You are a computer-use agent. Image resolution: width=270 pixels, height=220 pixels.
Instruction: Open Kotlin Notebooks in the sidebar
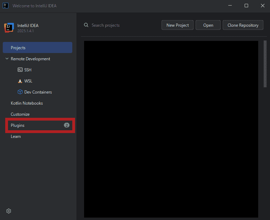[x=27, y=103]
